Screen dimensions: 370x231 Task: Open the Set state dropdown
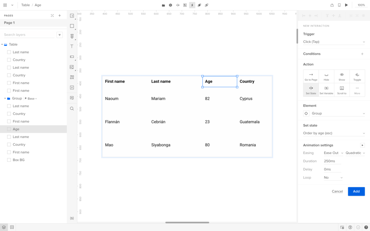click(x=334, y=133)
